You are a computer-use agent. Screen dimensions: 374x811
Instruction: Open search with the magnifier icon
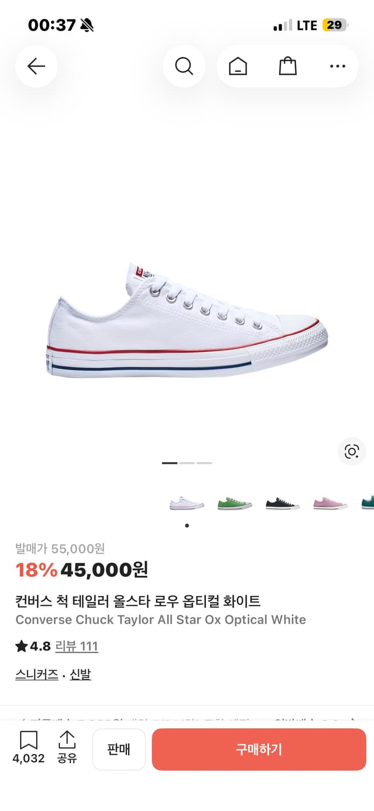click(184, 67)
